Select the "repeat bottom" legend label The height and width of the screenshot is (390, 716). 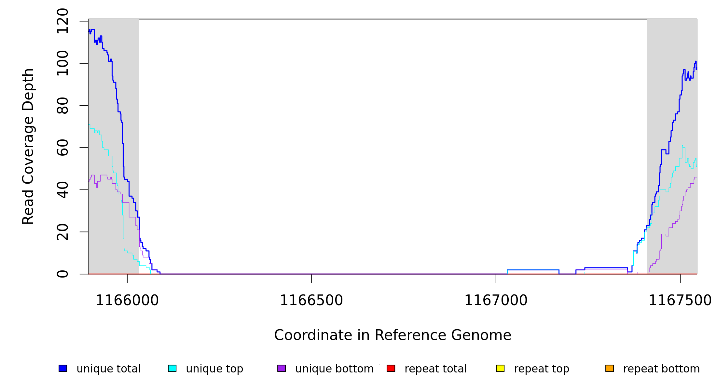pyautogui.click(x=661, y=369)
